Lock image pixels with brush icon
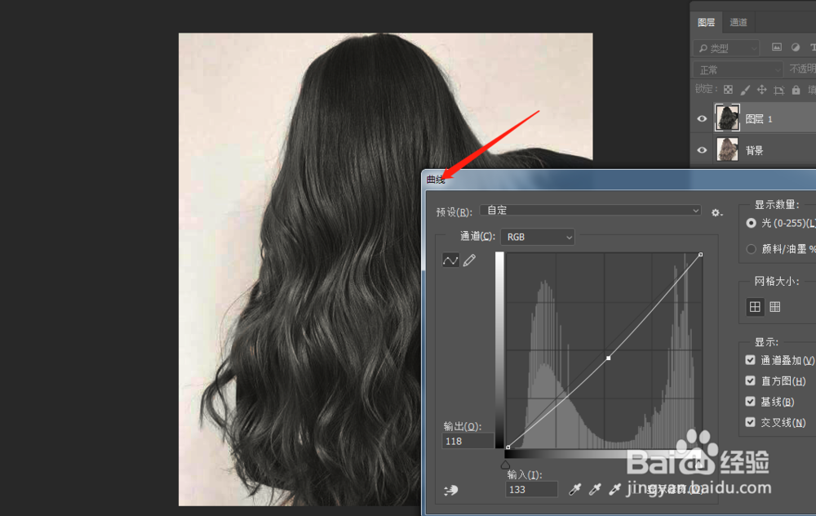Screen dimensions: 816x516 coord(745,90)
